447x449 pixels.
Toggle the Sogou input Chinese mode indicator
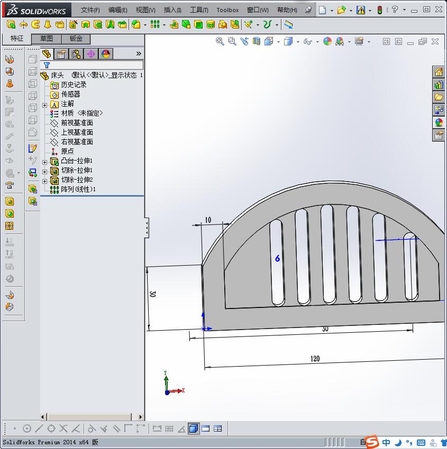[386, 442]
